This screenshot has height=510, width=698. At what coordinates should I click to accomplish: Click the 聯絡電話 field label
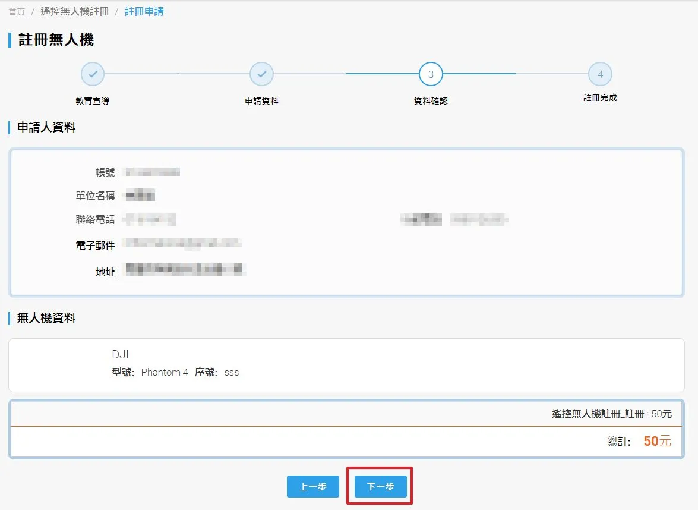(95, 219)
